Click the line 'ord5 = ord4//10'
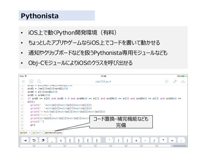The width and height of the screenshot is (201, 151). [x=39, y=95]
